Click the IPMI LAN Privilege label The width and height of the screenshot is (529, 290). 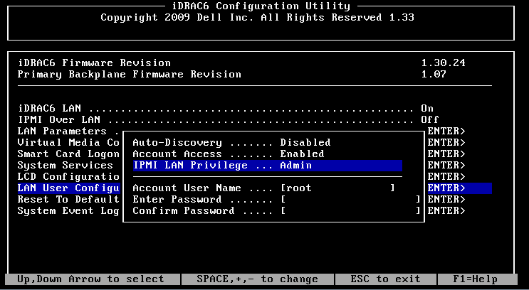190,166
